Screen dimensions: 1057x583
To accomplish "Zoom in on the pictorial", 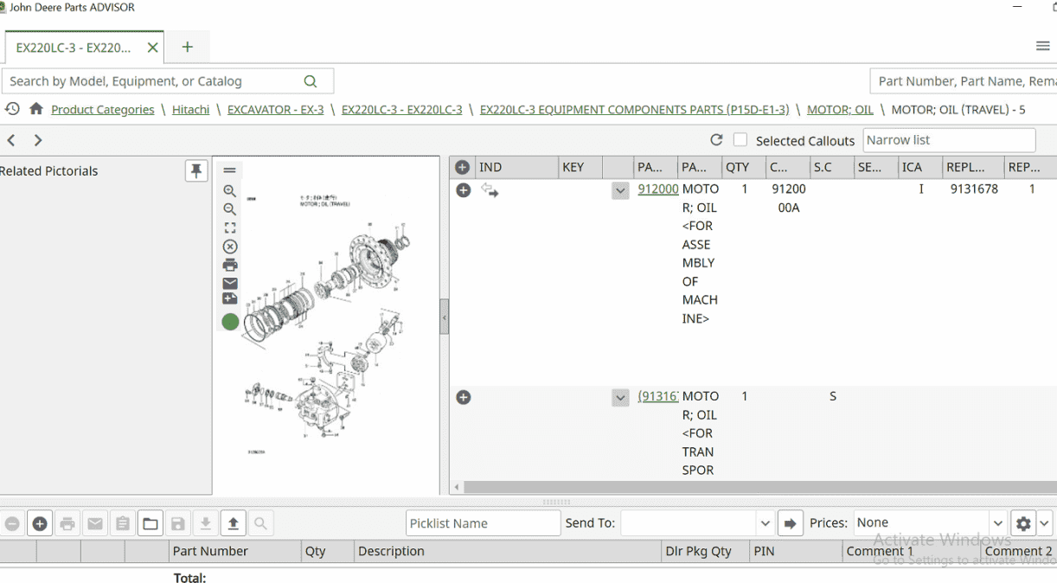I will [230, 191].
